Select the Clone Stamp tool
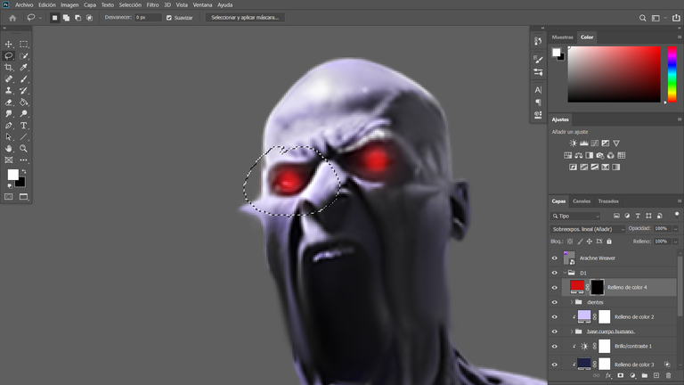 (x=9, y=91)
